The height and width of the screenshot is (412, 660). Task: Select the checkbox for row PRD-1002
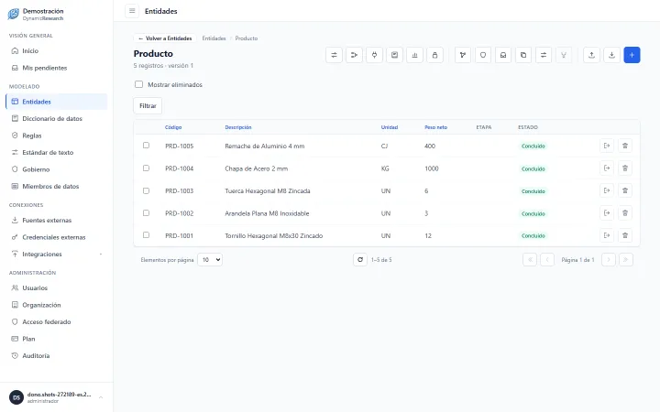click(x=146, y=212)
